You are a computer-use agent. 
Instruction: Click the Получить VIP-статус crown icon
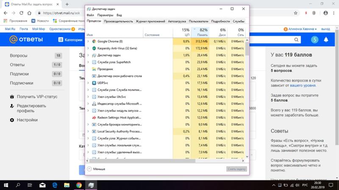point(12,97)
